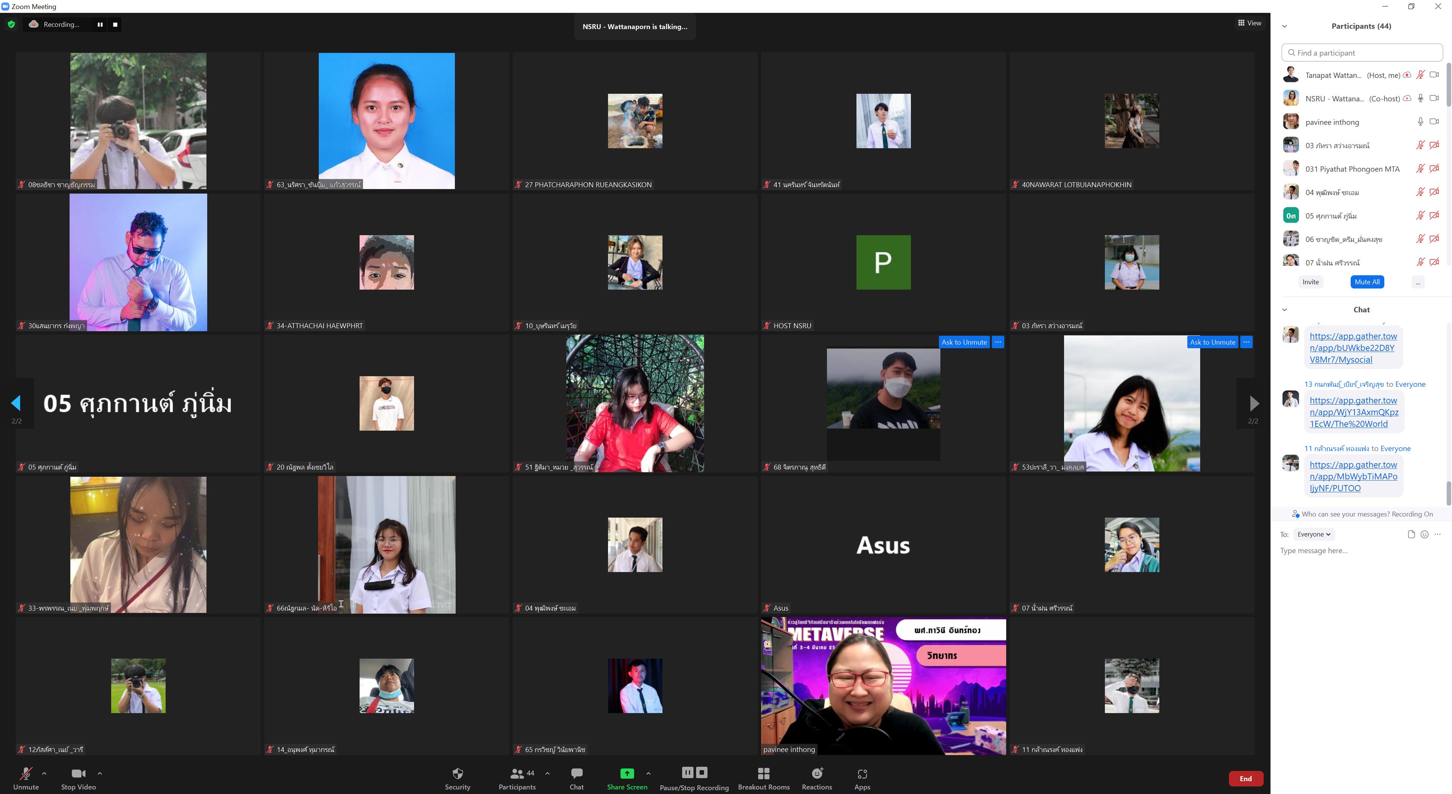Click the Unmute microphone icon
This screenshot has height=794, width=1452.
click(x=26, y=774)
